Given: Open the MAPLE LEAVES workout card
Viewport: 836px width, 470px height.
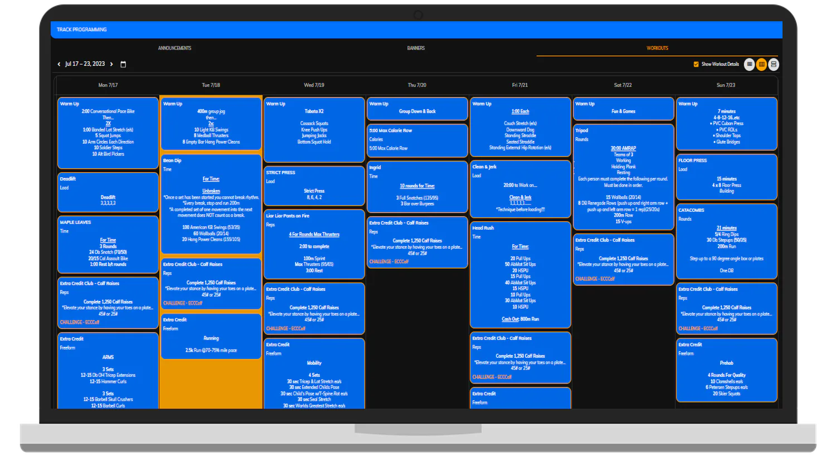Looking at the screenshot, I should tap(108, 244).
